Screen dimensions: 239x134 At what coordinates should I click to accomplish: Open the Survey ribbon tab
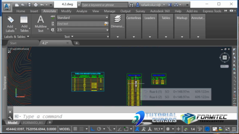pyautogui.click(x=140, y=11)
